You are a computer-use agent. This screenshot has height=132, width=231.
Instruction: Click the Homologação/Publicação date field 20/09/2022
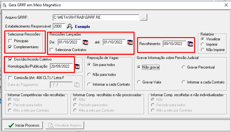pos(61,66)
